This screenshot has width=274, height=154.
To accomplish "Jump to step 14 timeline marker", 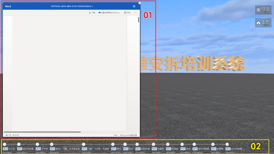I will point(227,145).
